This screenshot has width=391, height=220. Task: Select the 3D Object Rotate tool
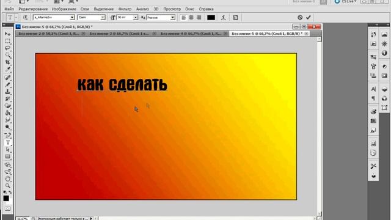point(8,165)
